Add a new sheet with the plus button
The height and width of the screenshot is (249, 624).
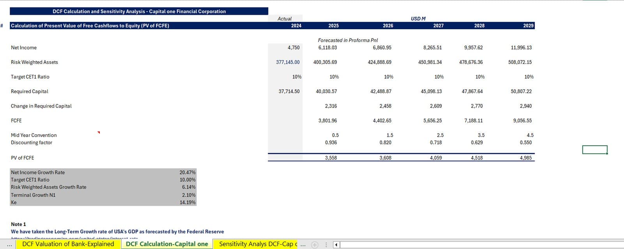[x=315, y=245]
